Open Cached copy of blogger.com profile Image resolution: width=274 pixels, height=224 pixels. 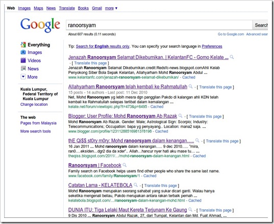pos(162,131)
